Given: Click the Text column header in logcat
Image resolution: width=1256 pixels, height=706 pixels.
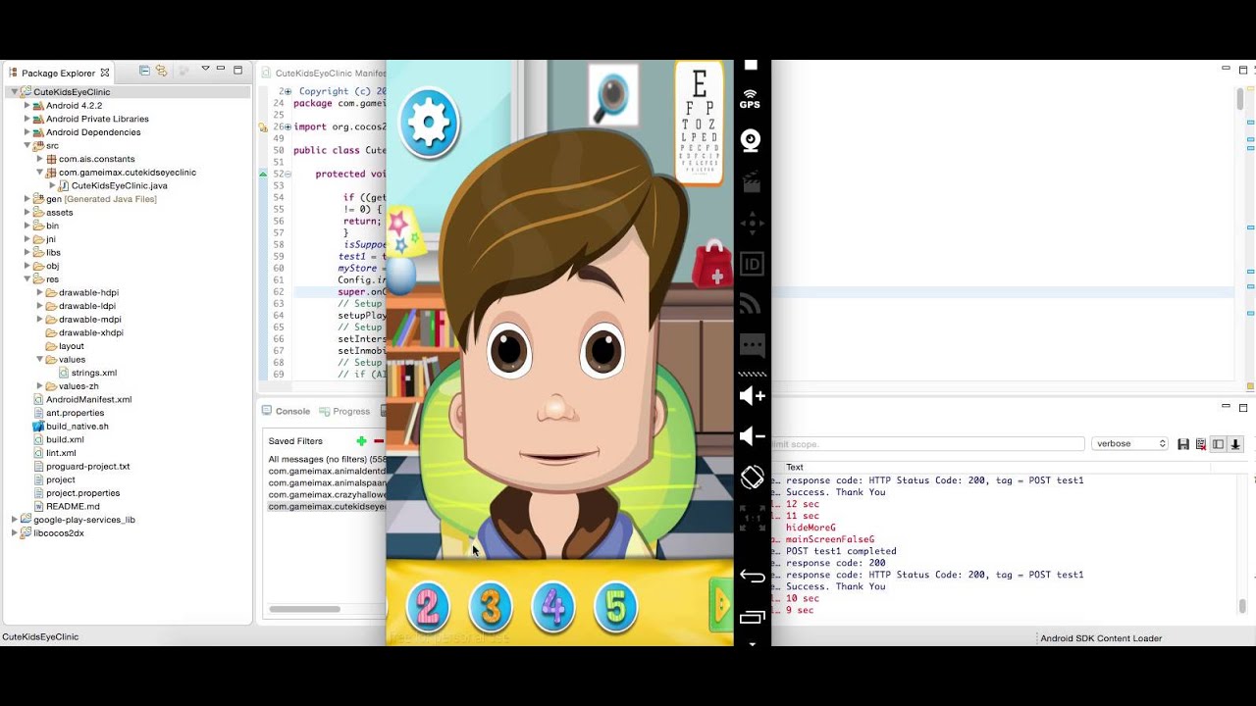Looking at the screenshot, I should tap(795, 468).
